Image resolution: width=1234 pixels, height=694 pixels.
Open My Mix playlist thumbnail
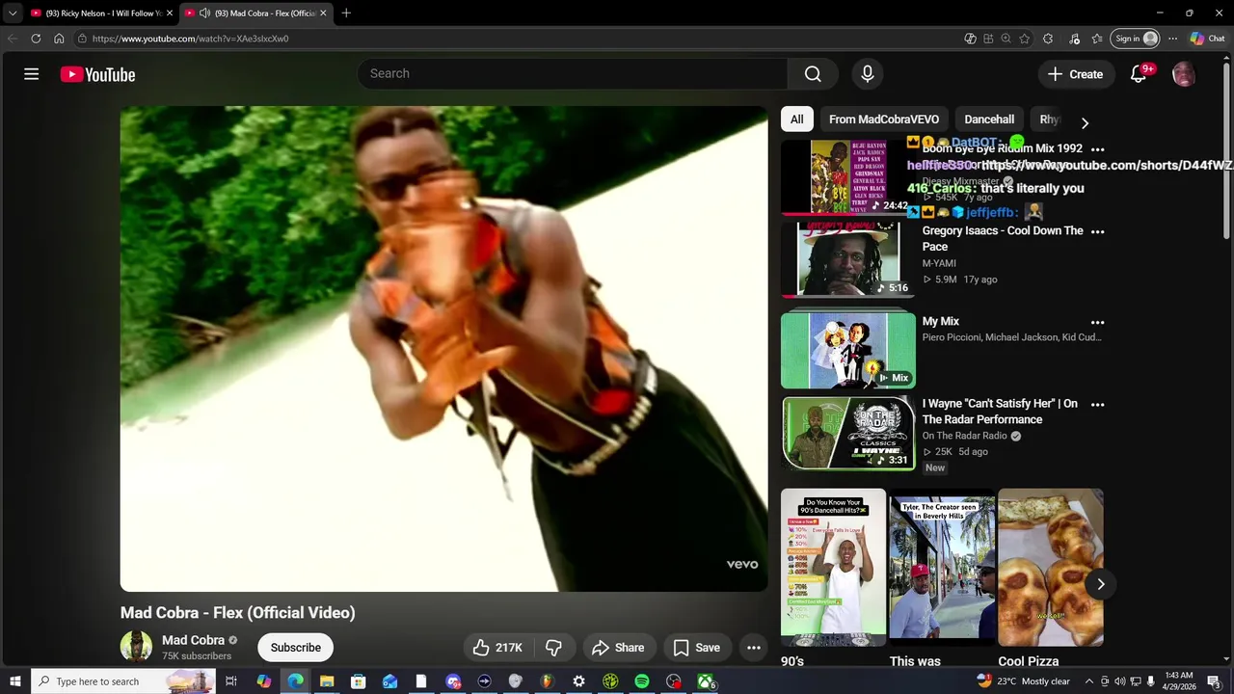point(848,350)
